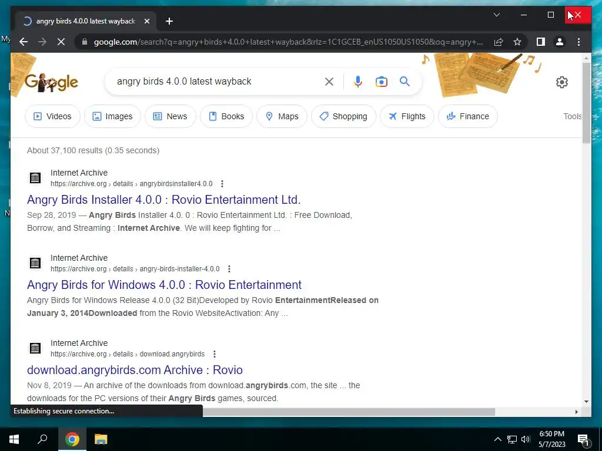Open Angry Birds for Windows 4.0.0 result
Image resolution: width=602 pixels, height=451 pixels.
pyautogui.click(x=165, y=285)
